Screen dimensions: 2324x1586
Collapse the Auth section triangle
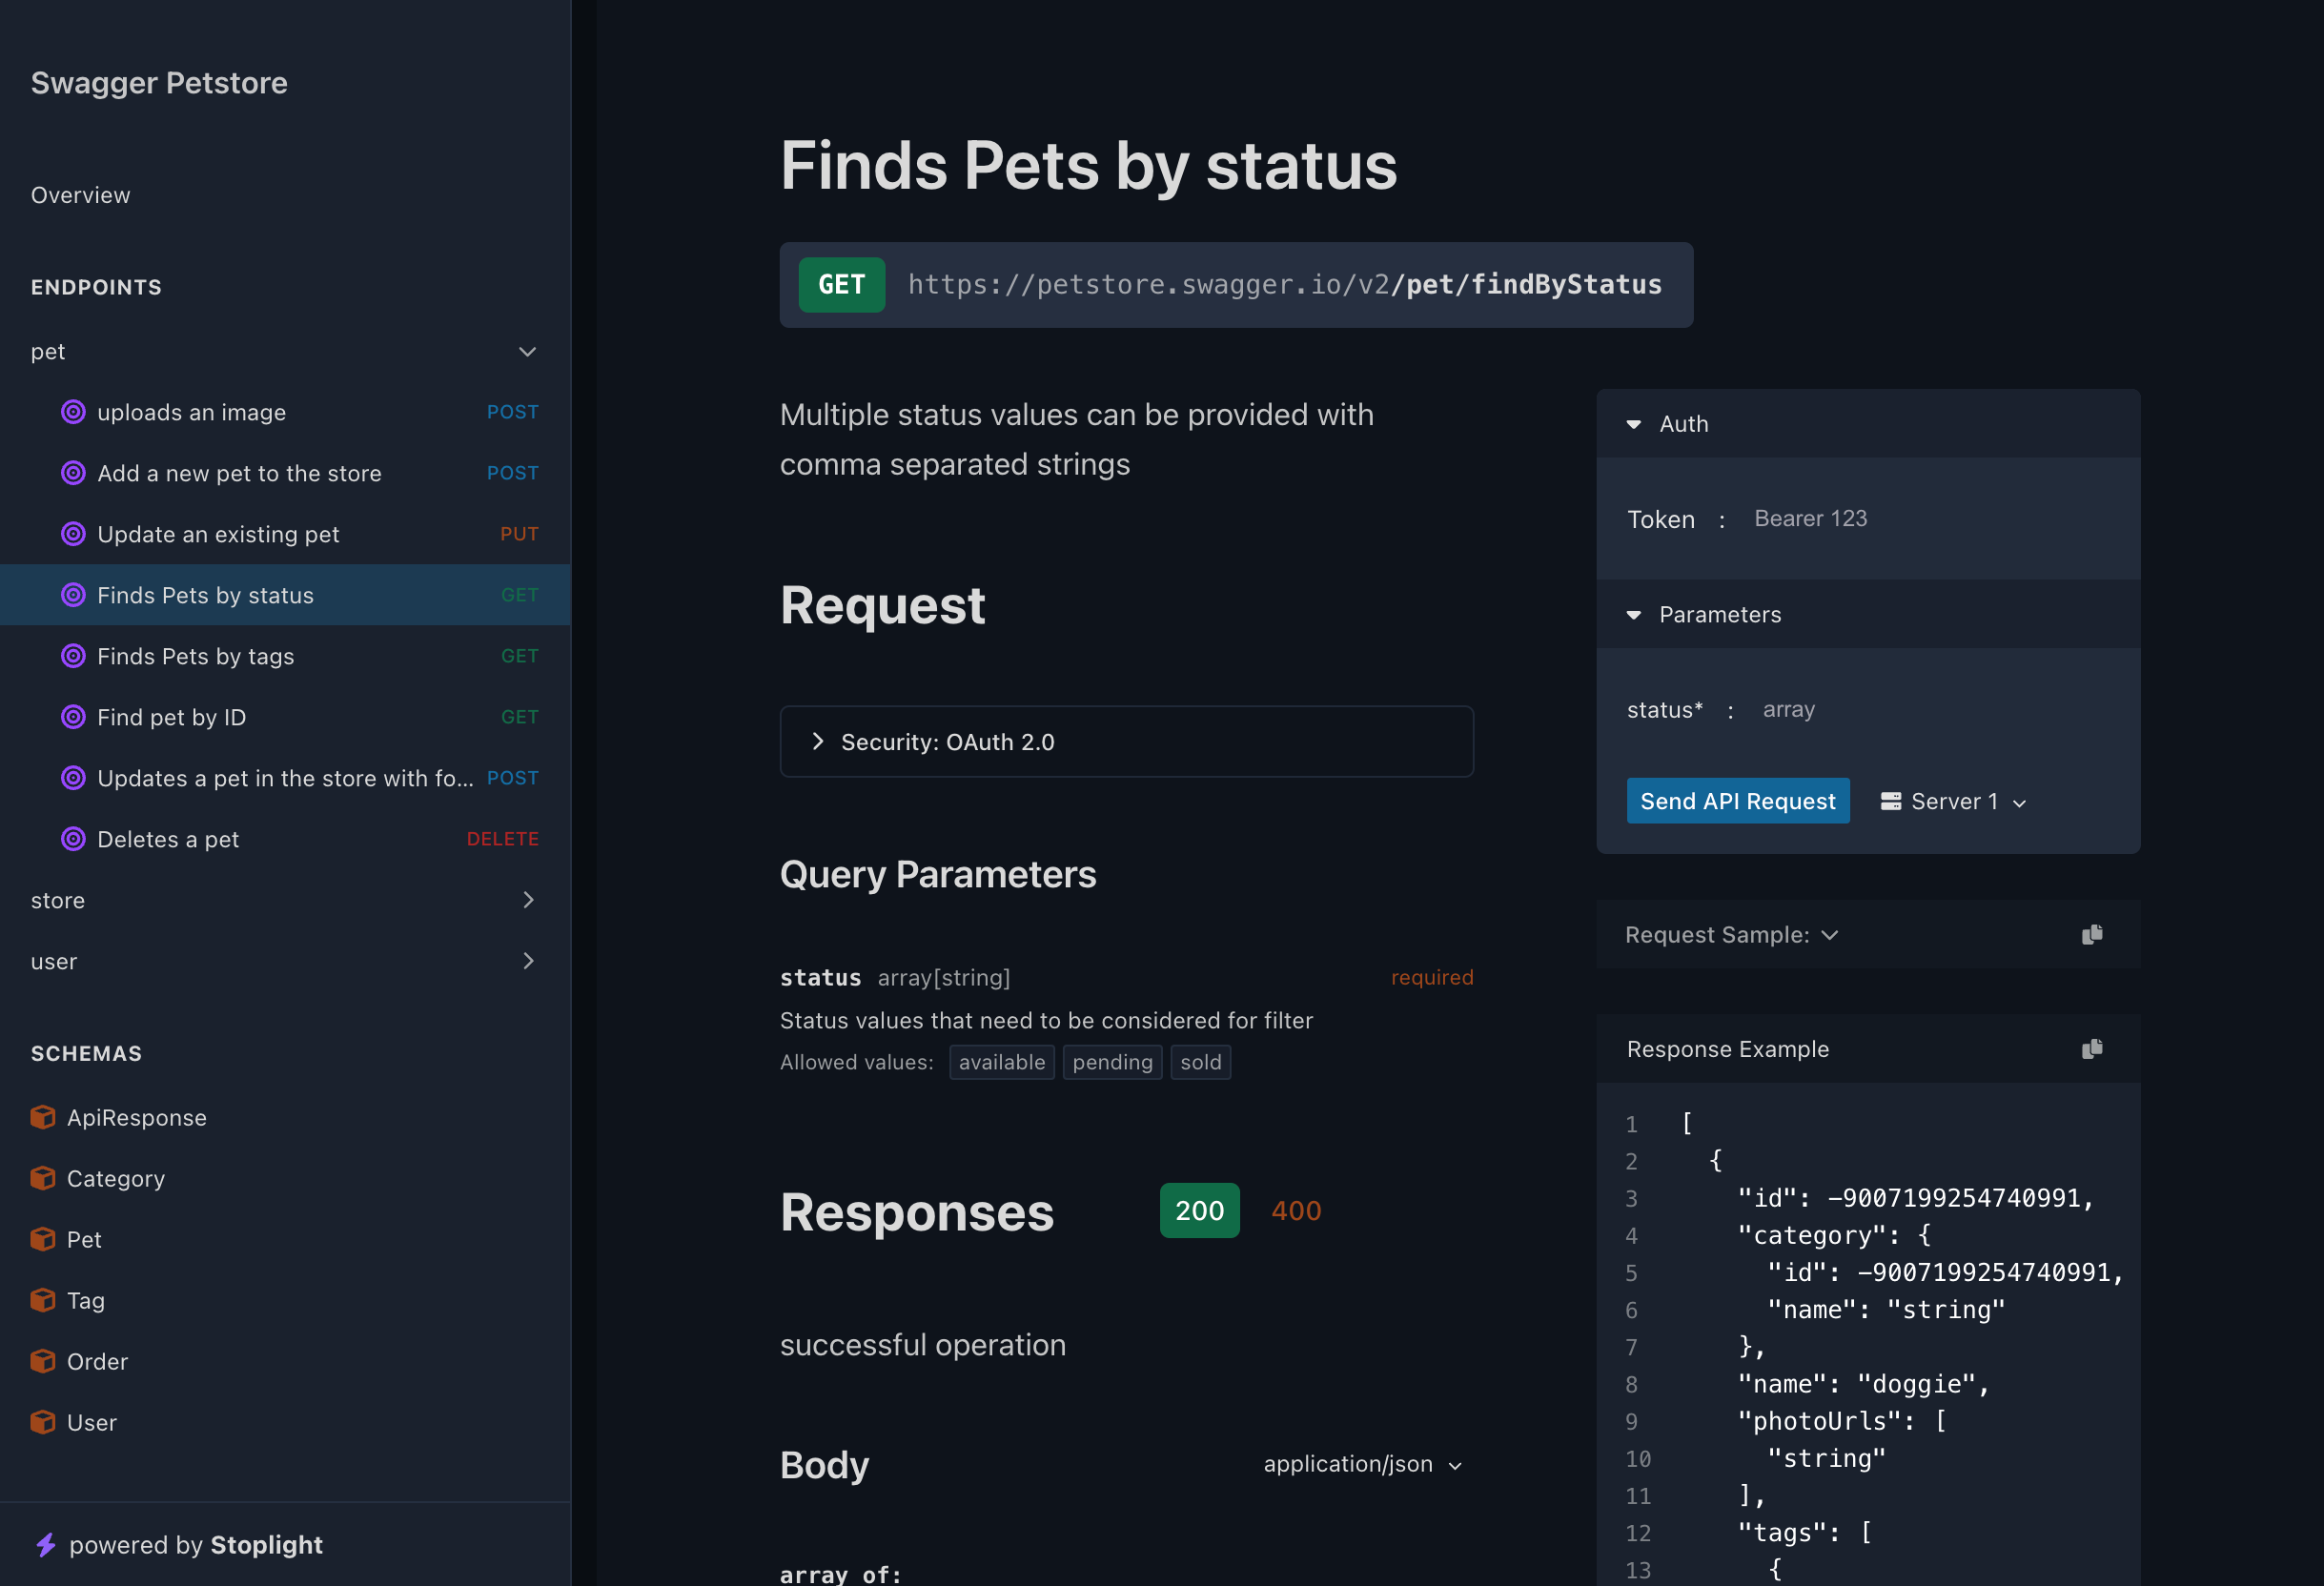[1633, 424]
